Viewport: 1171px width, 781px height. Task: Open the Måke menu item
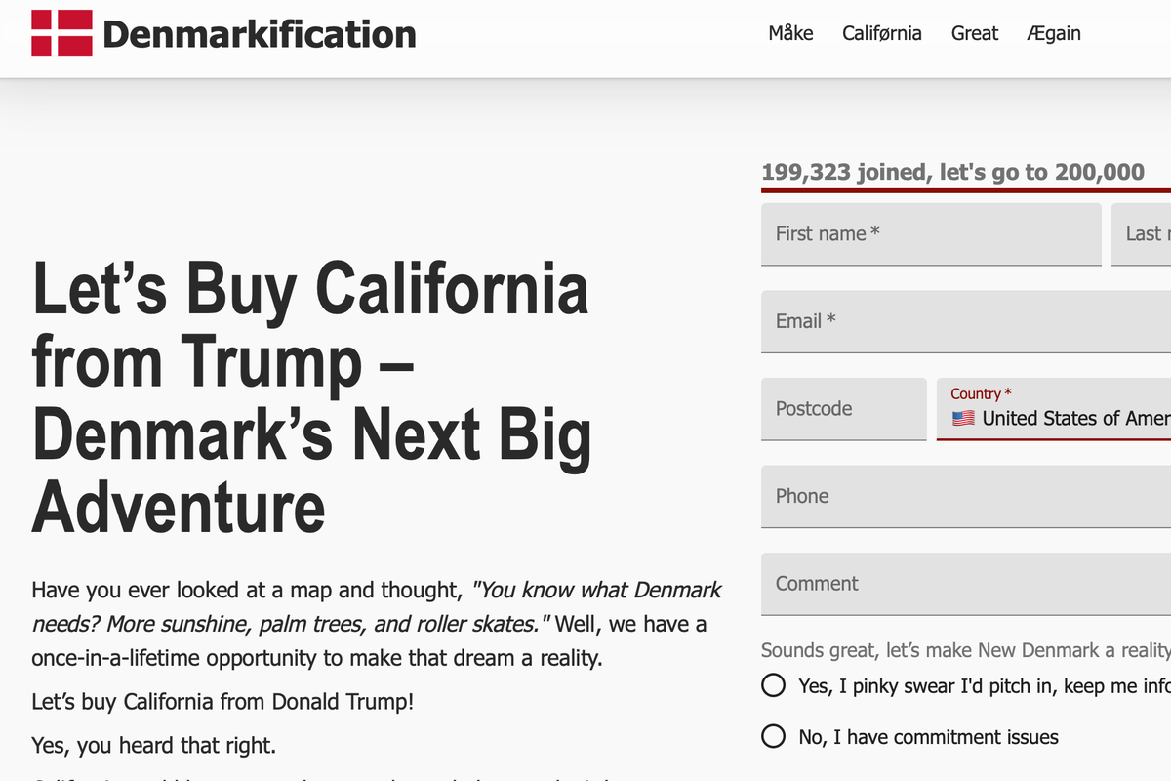click(790, 33)
